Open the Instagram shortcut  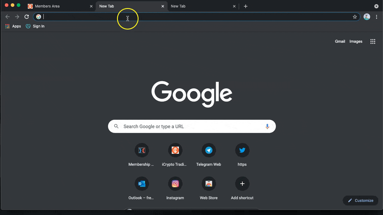point(175,184)
